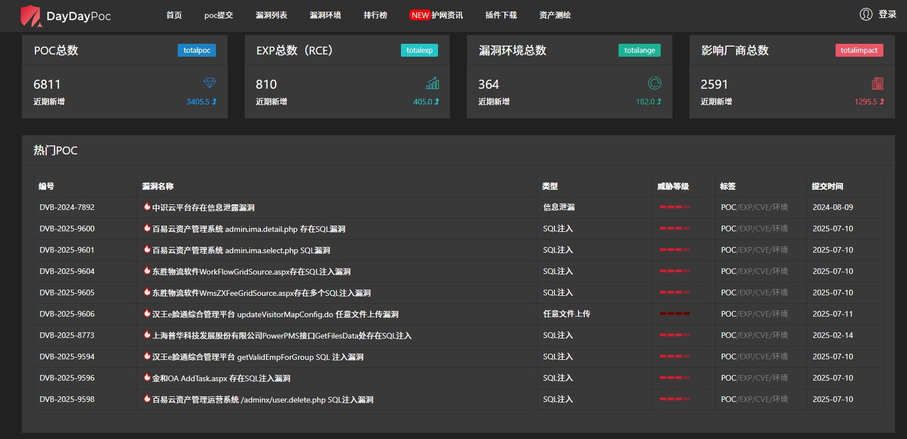The width and height of the screenshot is (907, 439).
Task: Select the DVB-2025-8773 ID cell
Action: pos(67,335)
